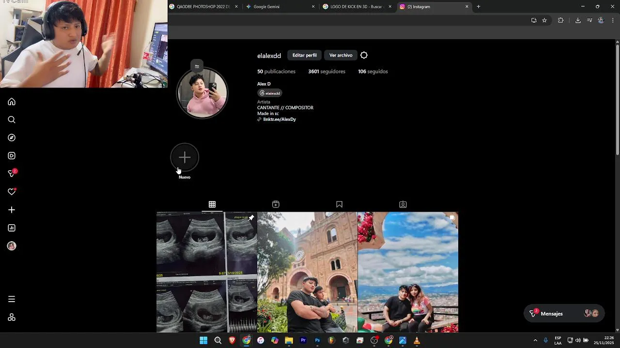Switch to LOGO DE KICK EN 3D tab
This screenshot has height=348, width=620.
pos(357,7)
